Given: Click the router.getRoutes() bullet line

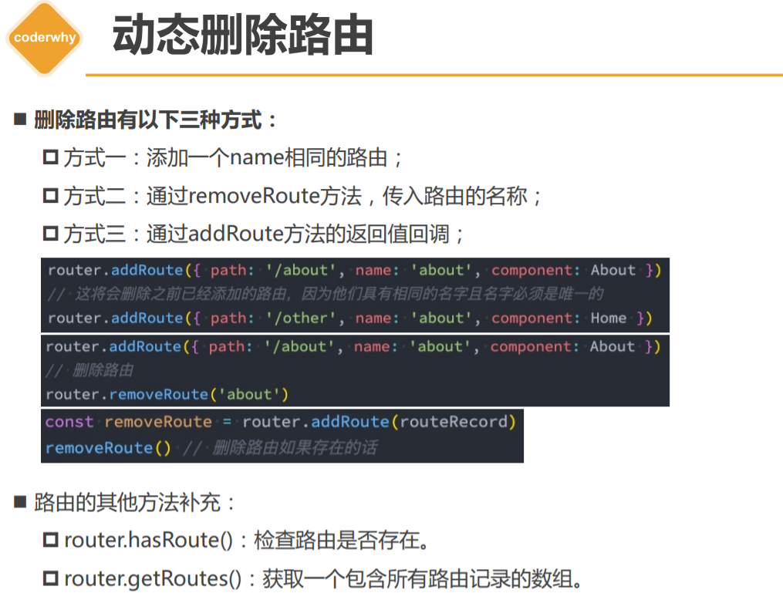Looking at the screenshot, I should (x=313, y=578).
